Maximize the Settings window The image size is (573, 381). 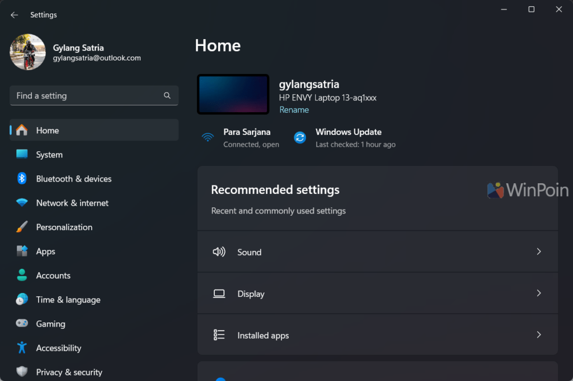pyautogui.click(x=532, y=10)
